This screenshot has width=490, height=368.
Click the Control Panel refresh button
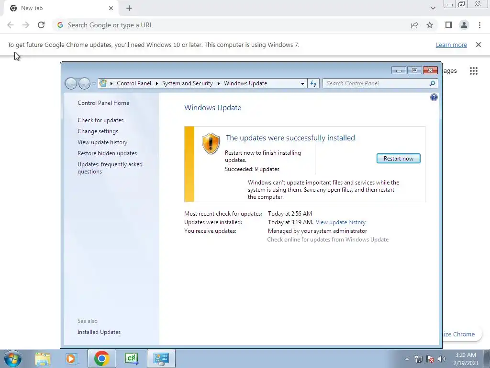click(x=313, y=83)
